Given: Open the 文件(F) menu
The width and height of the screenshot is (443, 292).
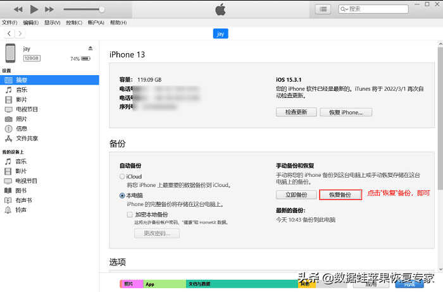Looking at the screenshot, I should coord(9,23).
